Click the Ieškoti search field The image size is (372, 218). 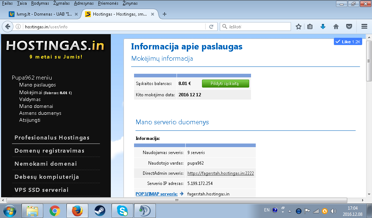pyautogui.click(x=255, y=27)
